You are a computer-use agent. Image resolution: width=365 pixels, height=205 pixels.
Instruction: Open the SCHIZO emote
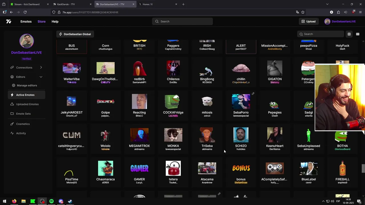pyautogui.click(x=241, y=139)
